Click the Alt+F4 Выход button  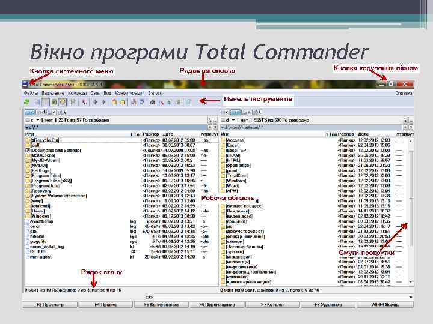click(x=385, y=305)
